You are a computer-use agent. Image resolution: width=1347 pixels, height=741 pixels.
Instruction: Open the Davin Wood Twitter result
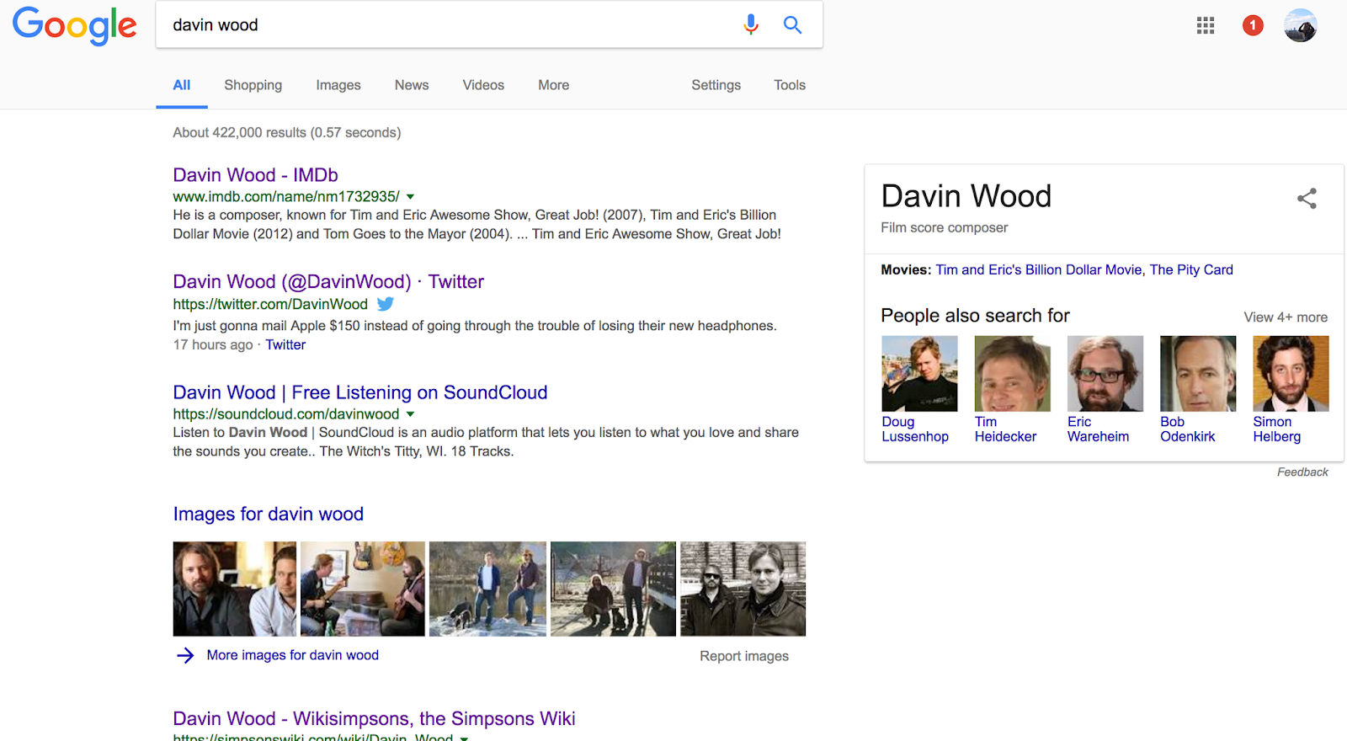pyautogui.click(x=328, y=282)
